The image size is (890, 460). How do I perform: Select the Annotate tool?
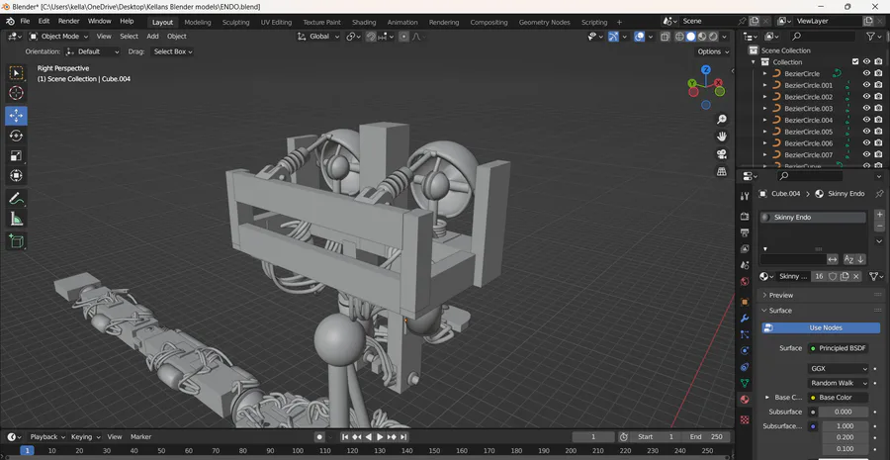click(x=16, y=198)
